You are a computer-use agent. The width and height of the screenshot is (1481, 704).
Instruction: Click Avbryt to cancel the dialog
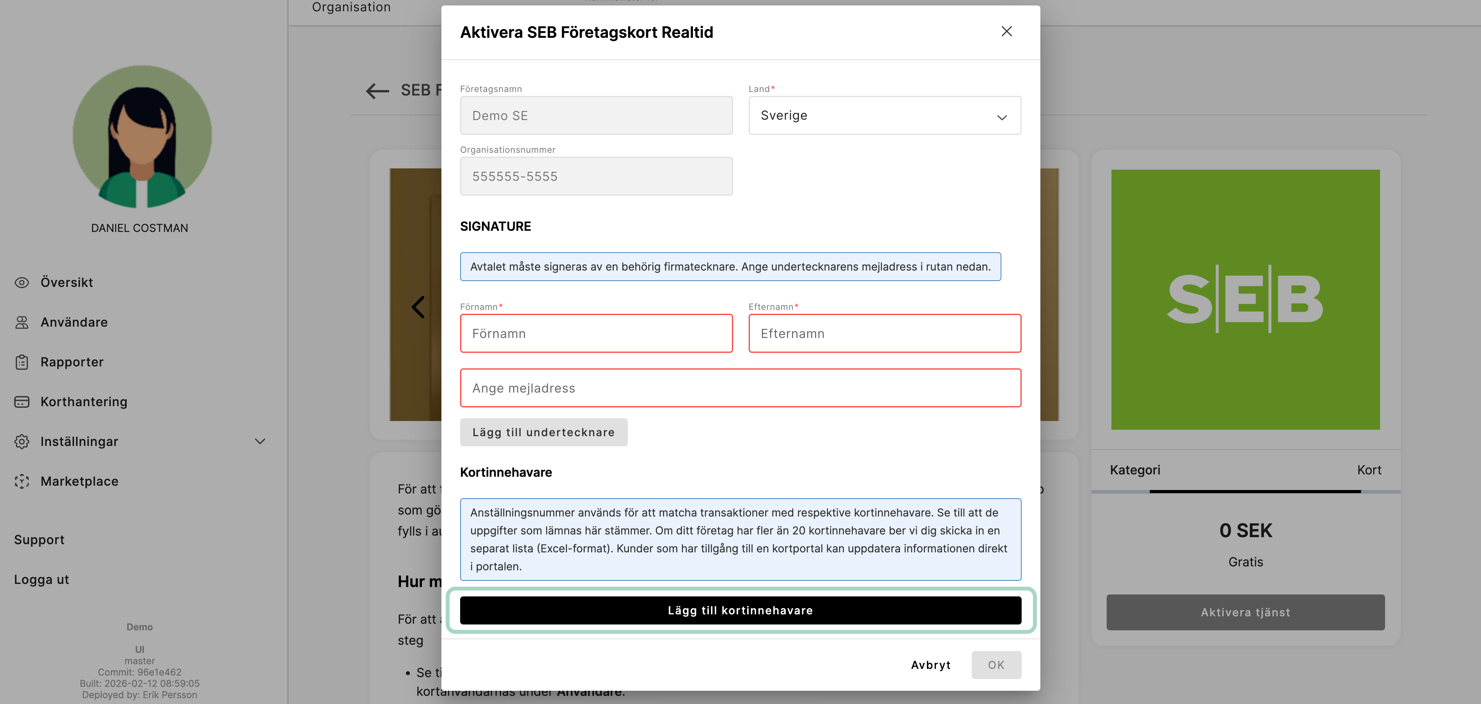coord(931,665)
